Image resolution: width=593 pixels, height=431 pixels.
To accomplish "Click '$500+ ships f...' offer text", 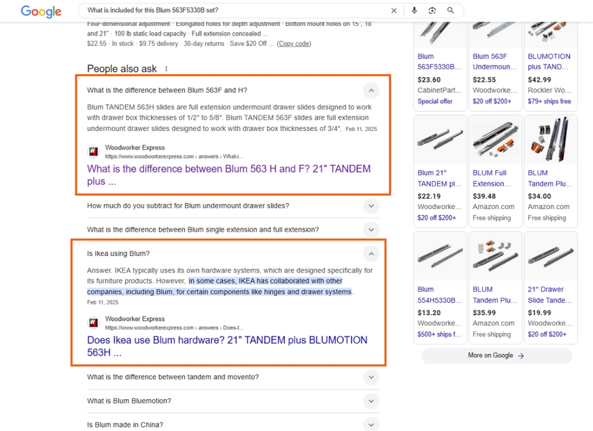I will click(439, 334).
